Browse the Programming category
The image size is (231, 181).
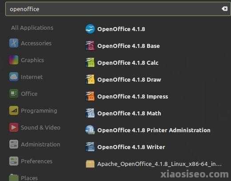click(33, 110)
